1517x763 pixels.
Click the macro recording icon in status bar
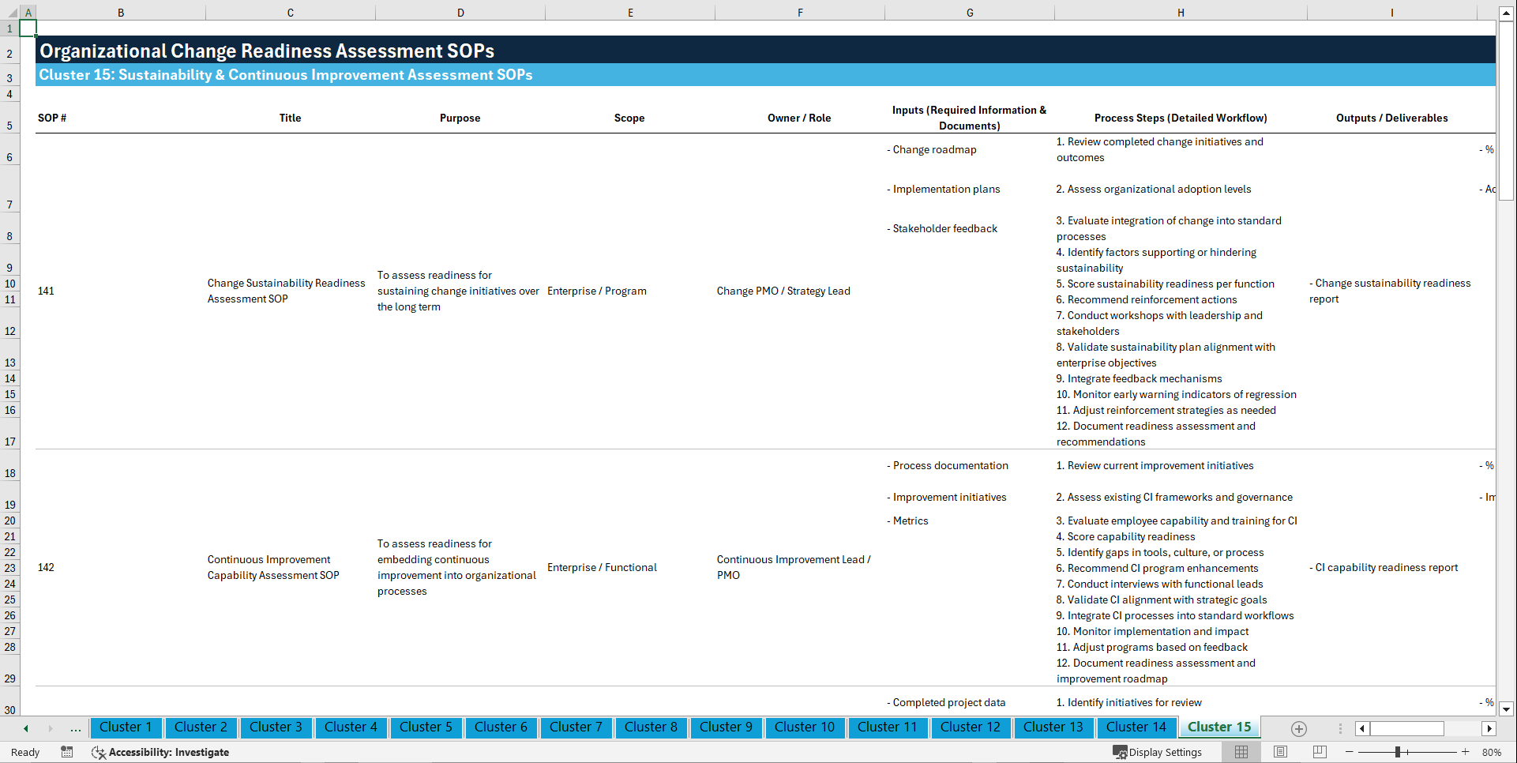[67, 752]
